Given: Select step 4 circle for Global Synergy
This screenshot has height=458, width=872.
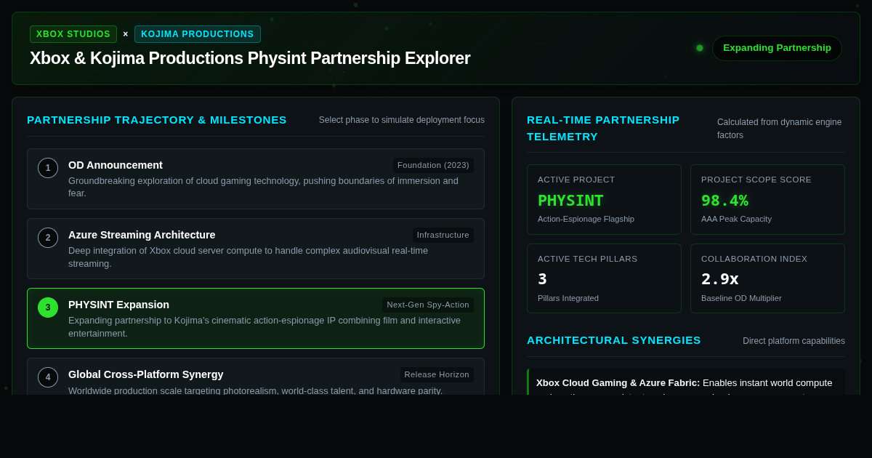Looking at the screenshot, I should pos(48,377).
